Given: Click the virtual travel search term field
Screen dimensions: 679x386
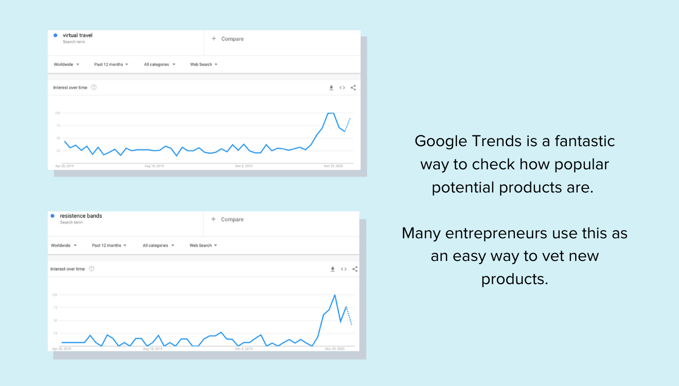Looking at the screenshot, I should [x=78, y=36].
